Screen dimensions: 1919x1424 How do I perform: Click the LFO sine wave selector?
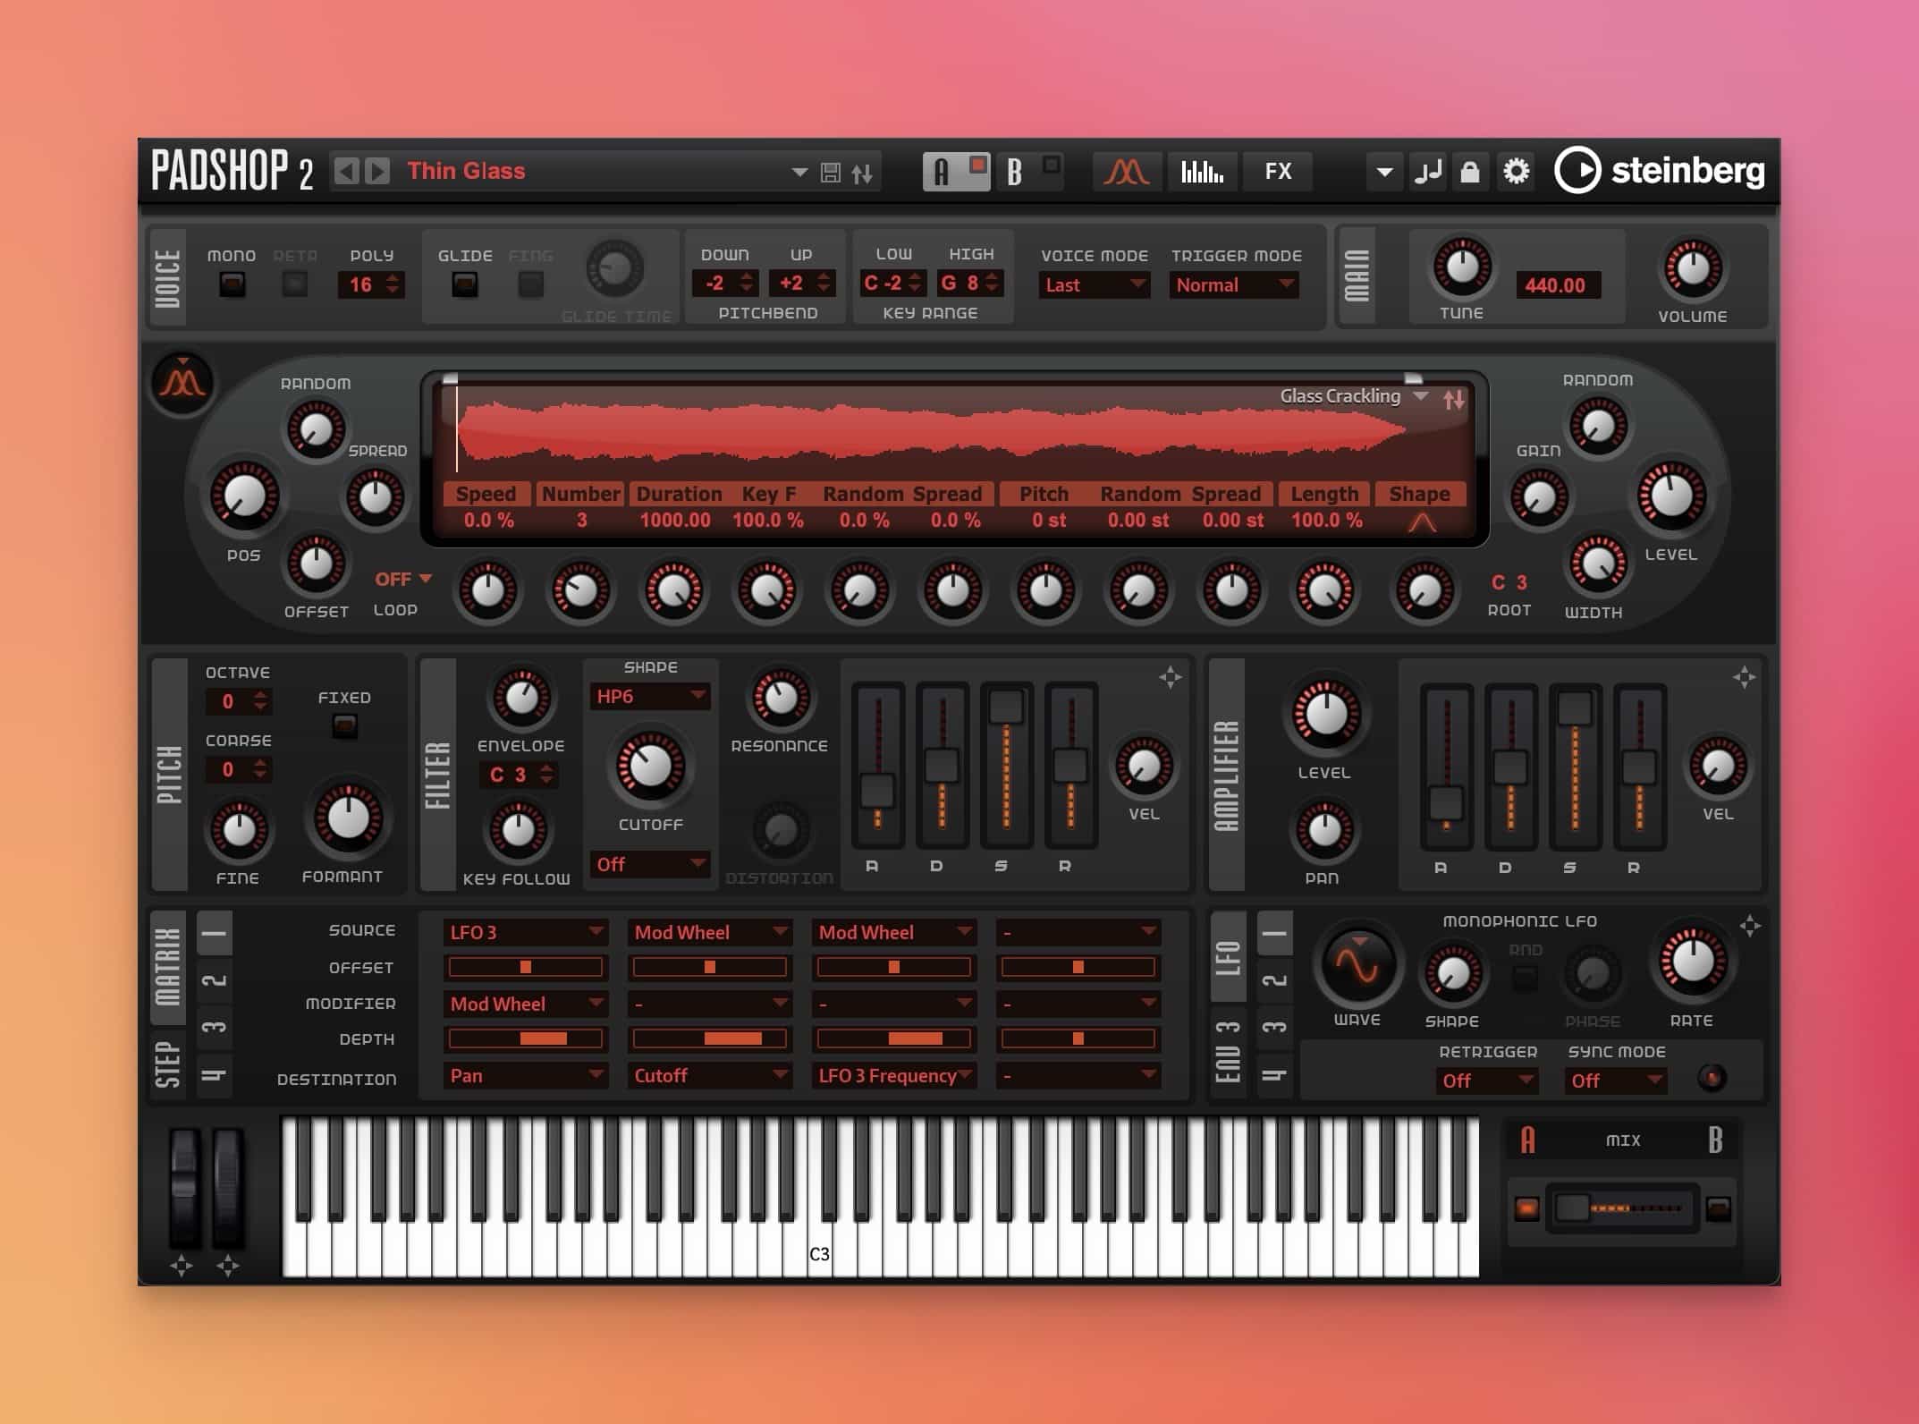click(1357, 966)
